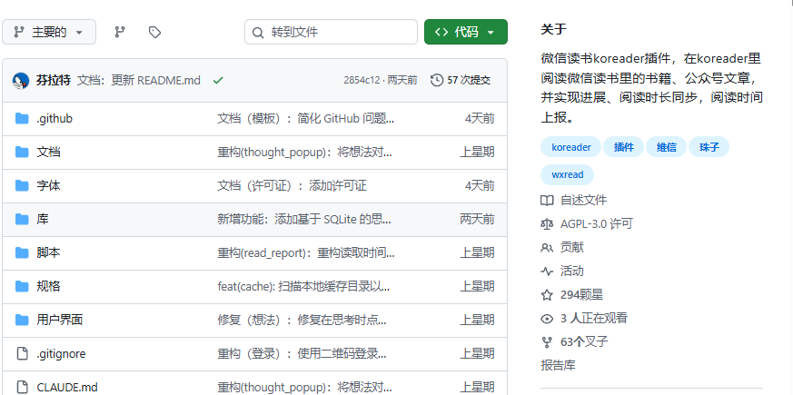The width and height of the screenshot is (793, 395).
Task: Open commit message 文档：更新 README.md
Action: pos(139,80)
